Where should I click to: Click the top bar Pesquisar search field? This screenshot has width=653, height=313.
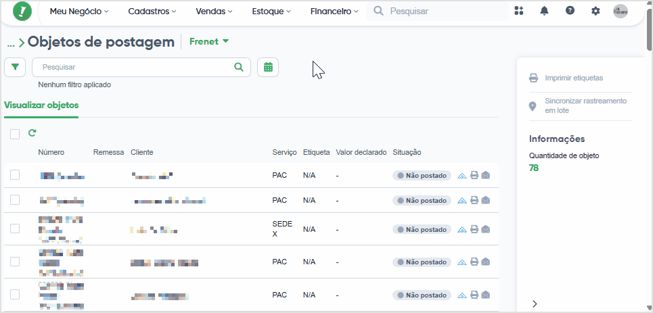(437, 11)
